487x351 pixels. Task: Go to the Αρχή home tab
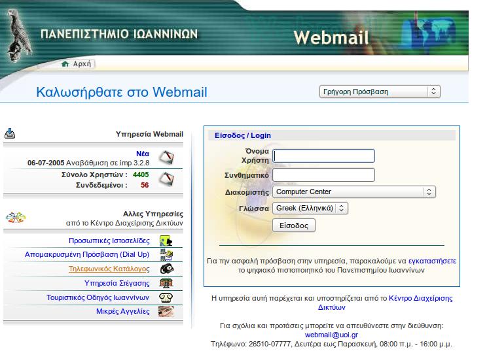tap(77, 64)
